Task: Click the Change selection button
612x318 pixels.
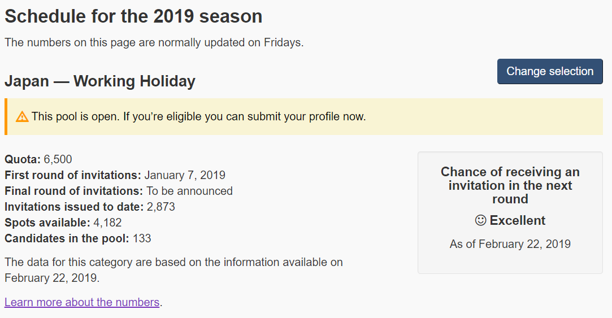Action: pyautogui.click(x=550, y=71)
